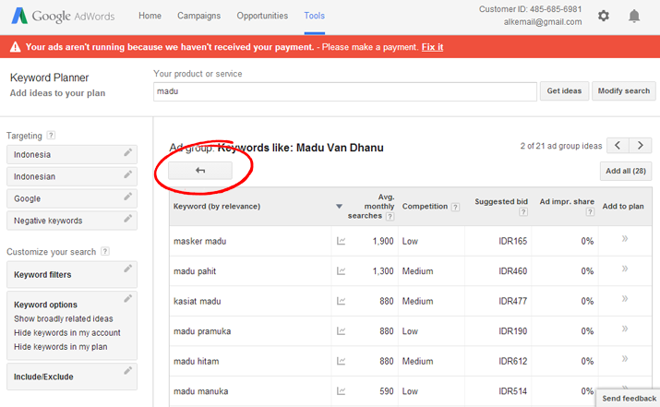Viewport: 660px width, 407px height.
Task: Add madu pramuka to plan
Action: 625,329
